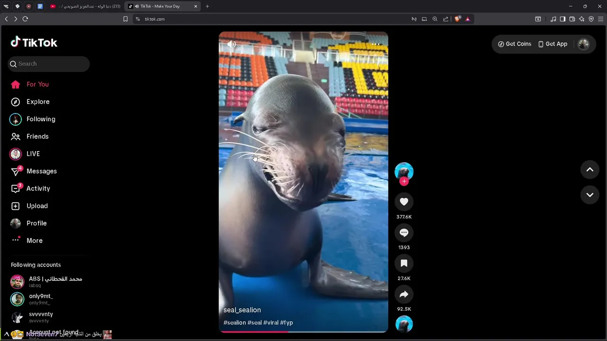This screenshot has width=607, height=341.
Task: Open the account avatar menu at top right
Action: point(583,44)
